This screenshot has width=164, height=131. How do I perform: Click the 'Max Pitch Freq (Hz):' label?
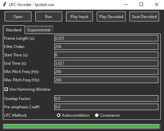[22, 80]
